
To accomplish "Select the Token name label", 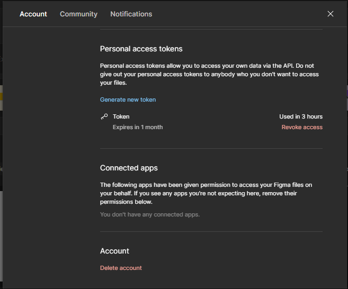I will [x=121, y=116].
